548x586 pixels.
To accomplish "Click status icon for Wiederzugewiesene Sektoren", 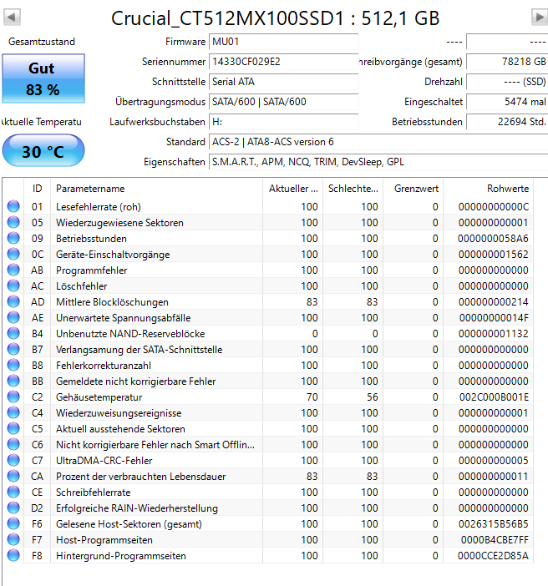I will pos(13,222).
